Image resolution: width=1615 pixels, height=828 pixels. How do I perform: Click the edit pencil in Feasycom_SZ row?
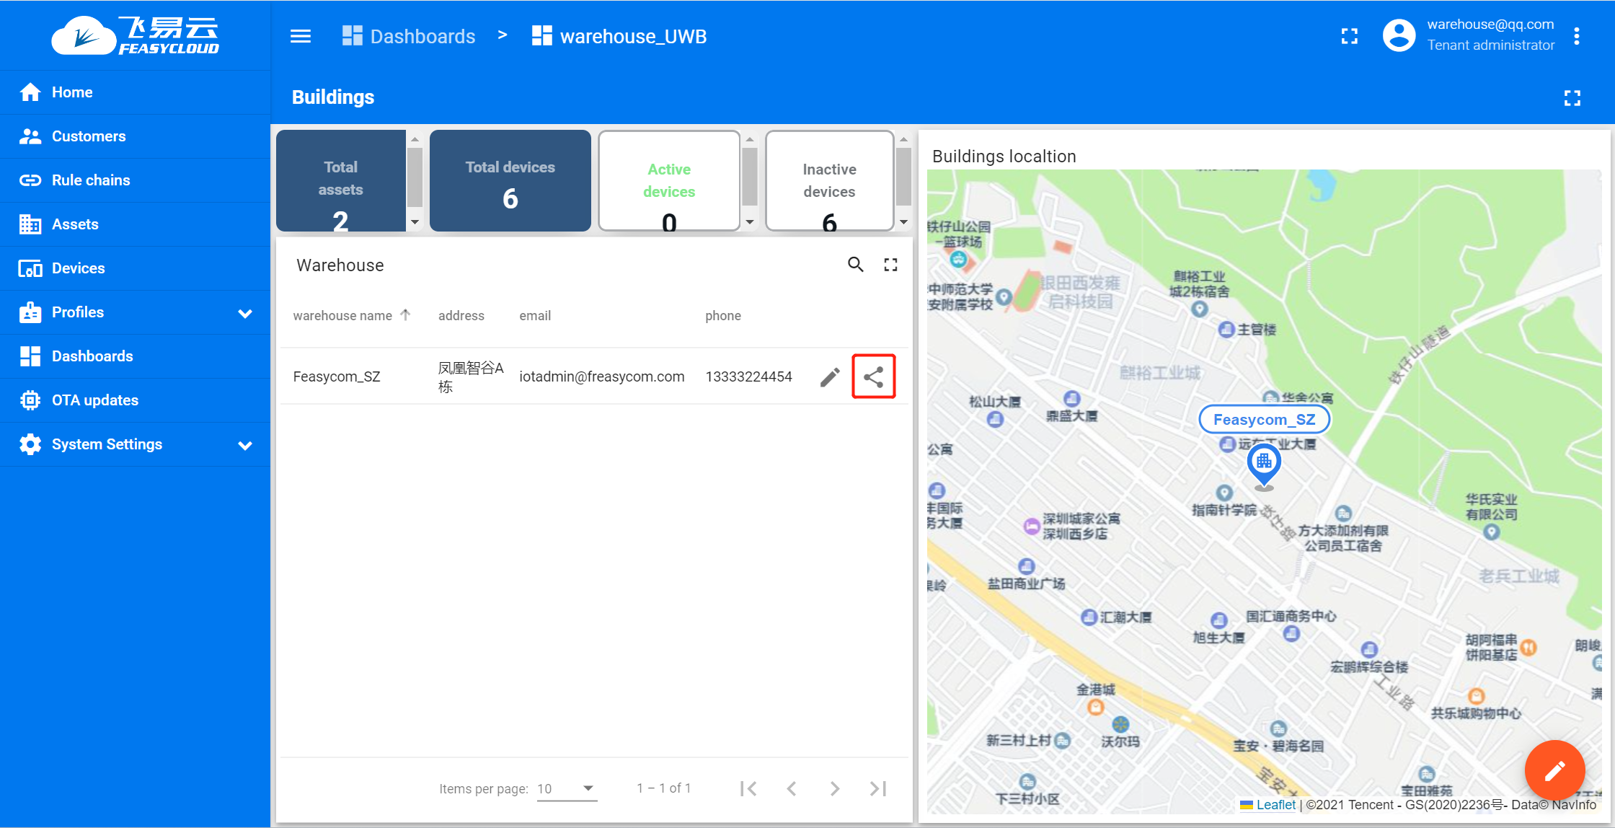pyautogui.click(x=830, y=376)
